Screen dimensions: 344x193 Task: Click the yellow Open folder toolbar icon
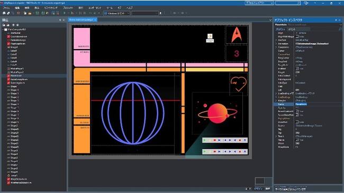30,13
